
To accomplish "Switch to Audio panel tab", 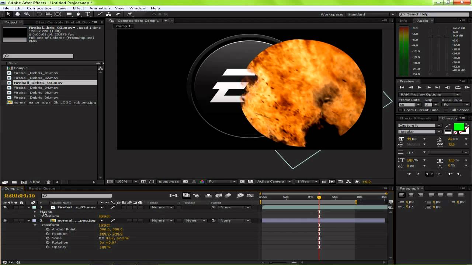I will 423,21.
